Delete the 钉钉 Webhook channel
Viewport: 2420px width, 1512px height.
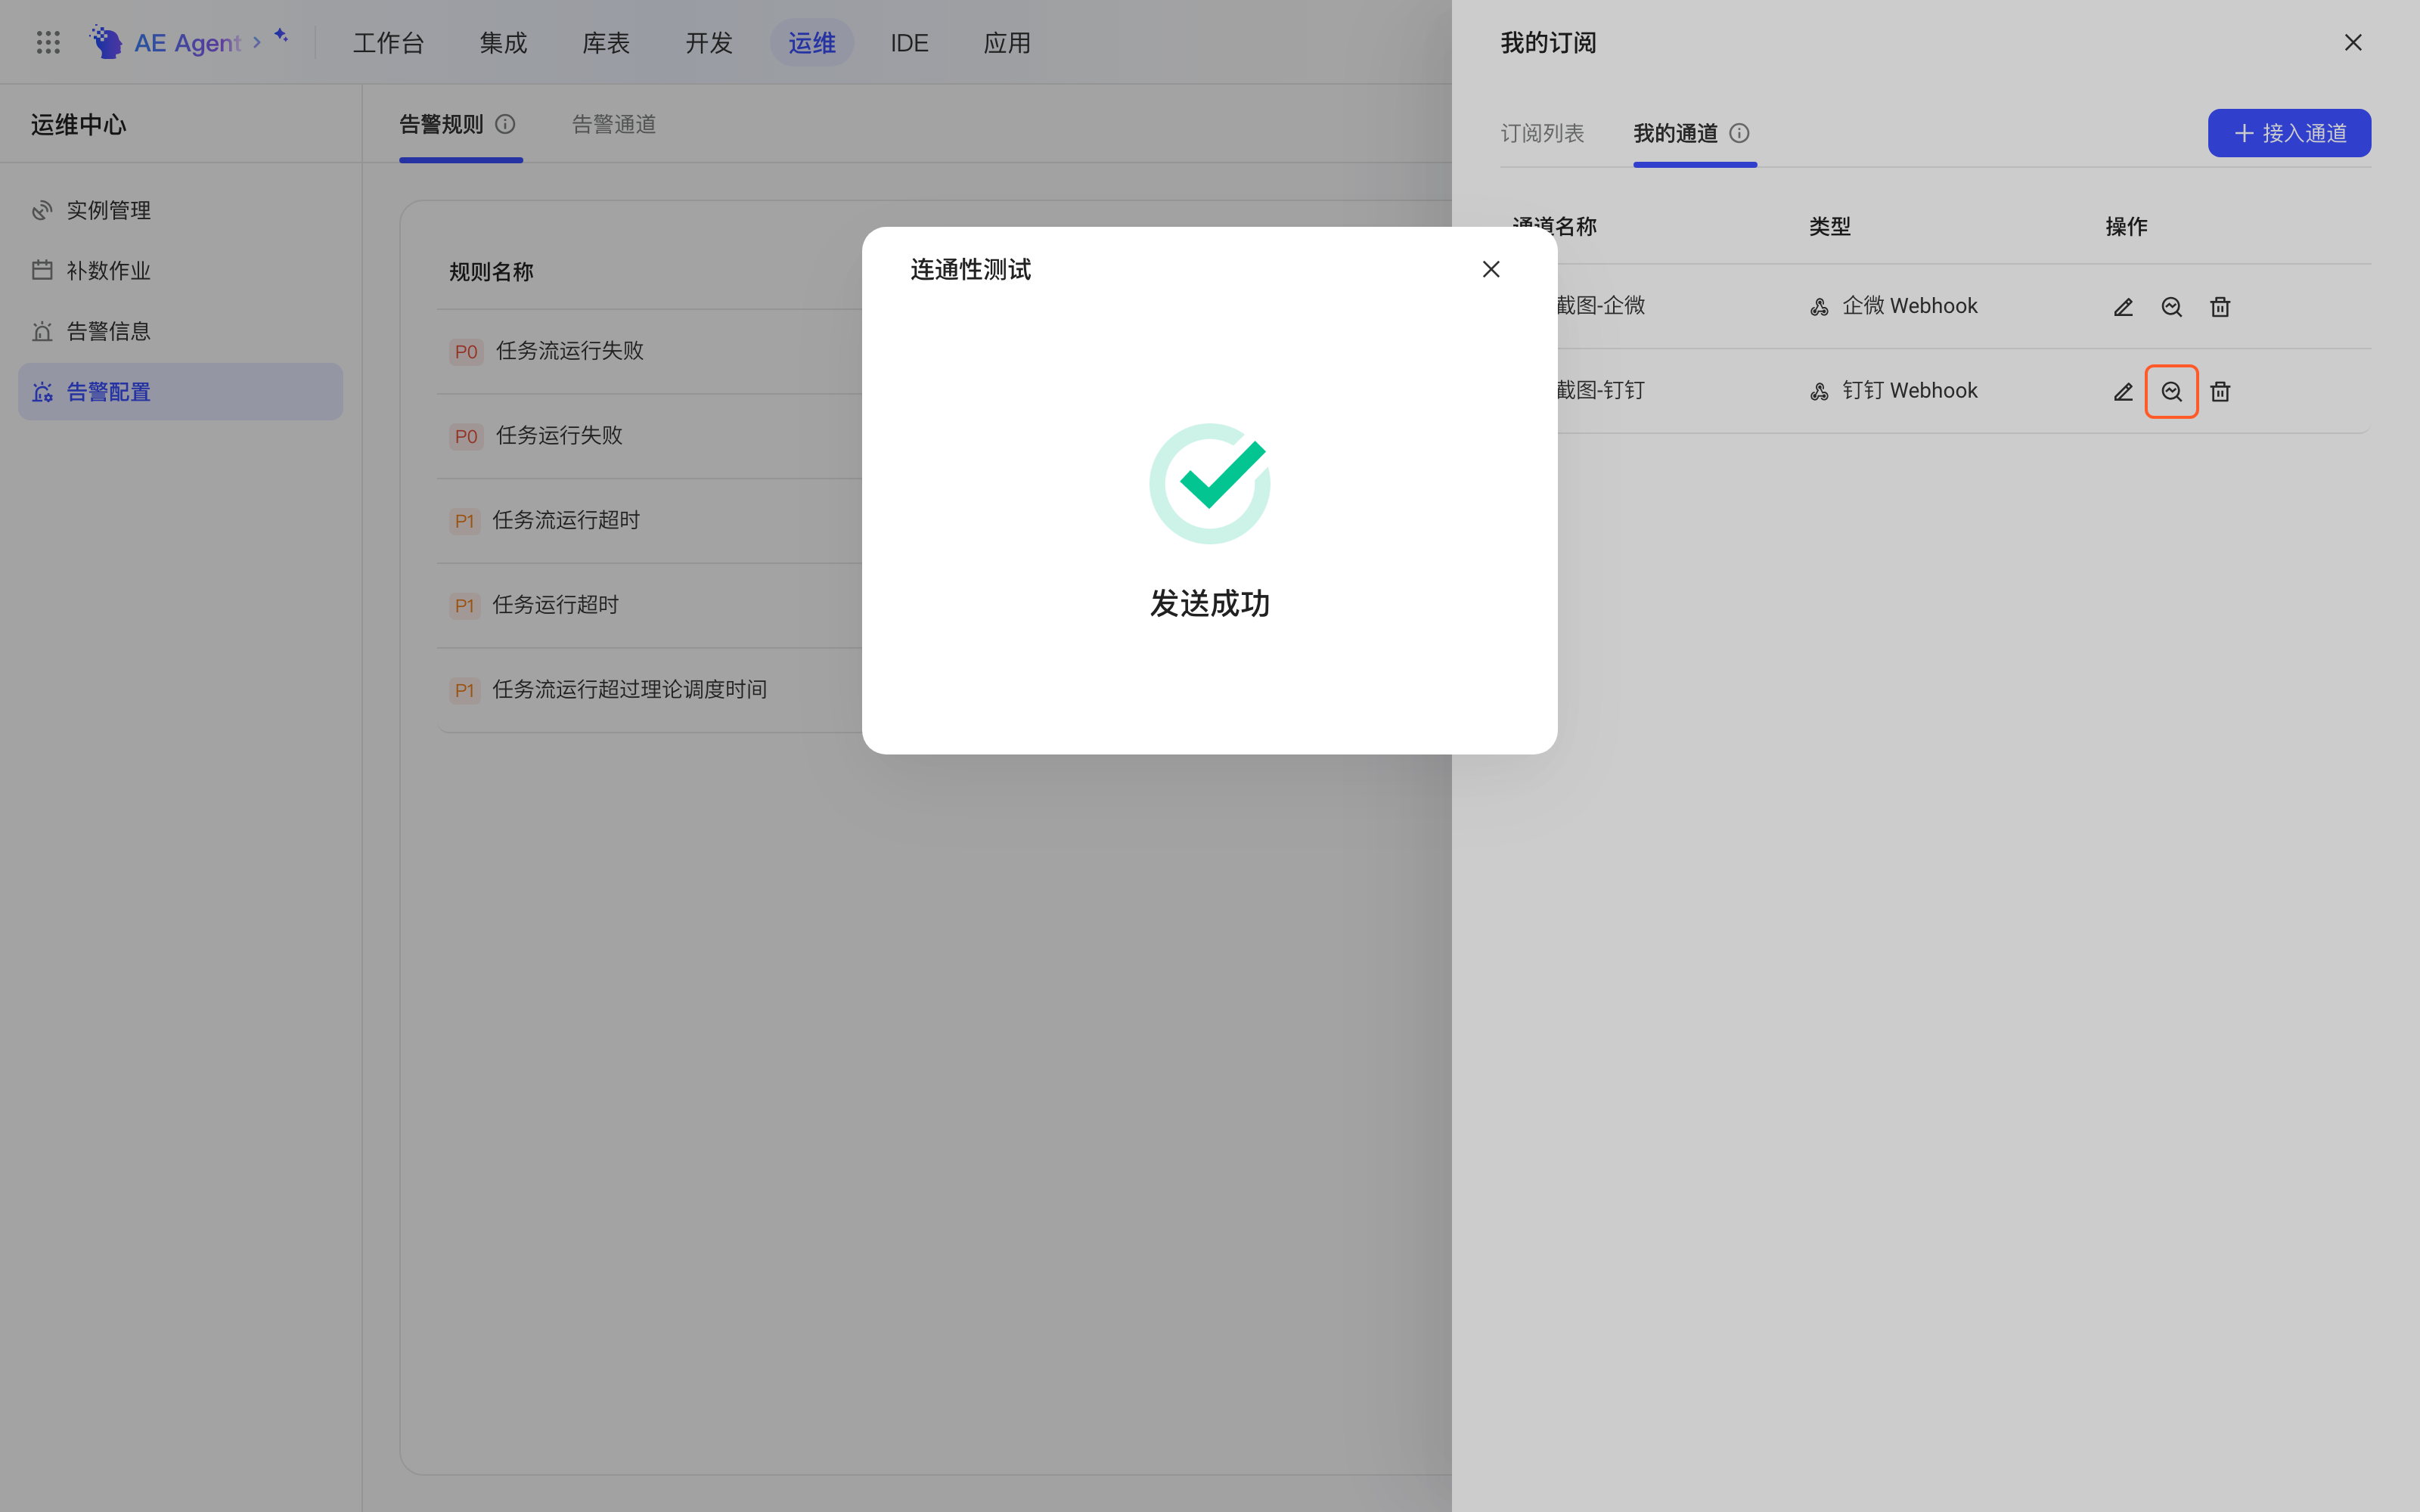pyautogui.click(x=2220, y=392)
